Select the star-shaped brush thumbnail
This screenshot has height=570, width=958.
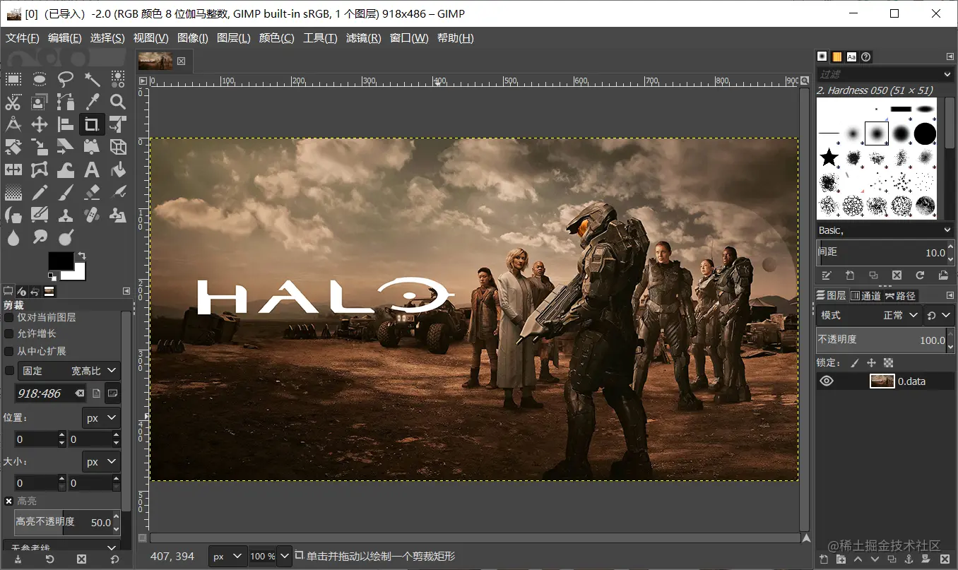829,158
